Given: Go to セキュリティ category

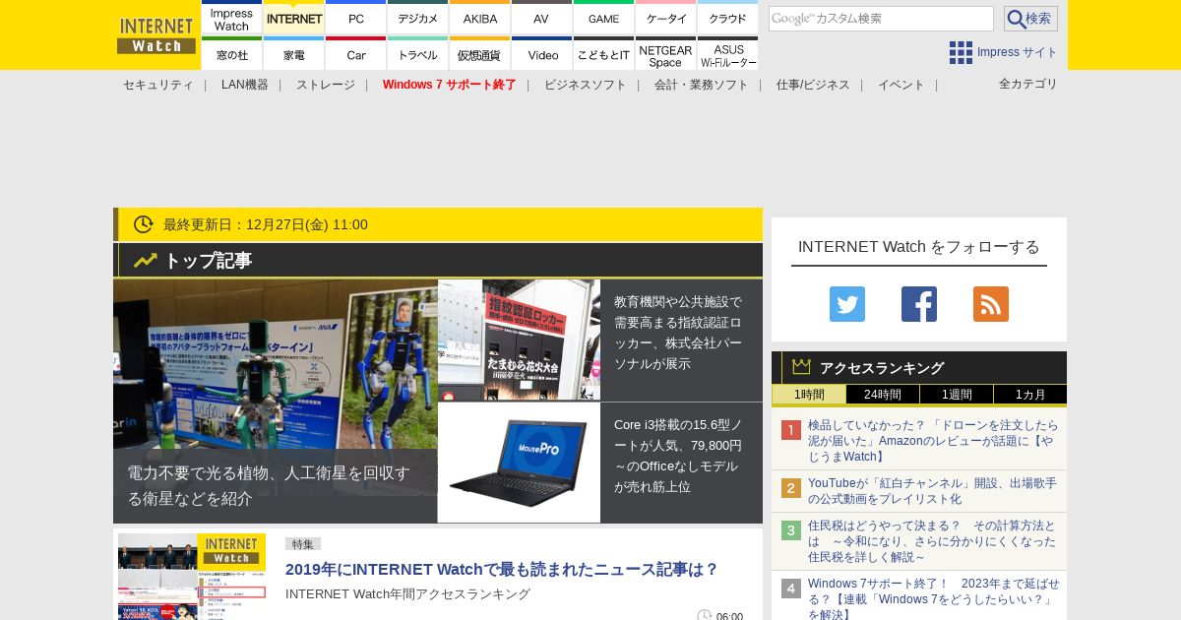Looking at the screenshot, I should [x=157, y=85].
